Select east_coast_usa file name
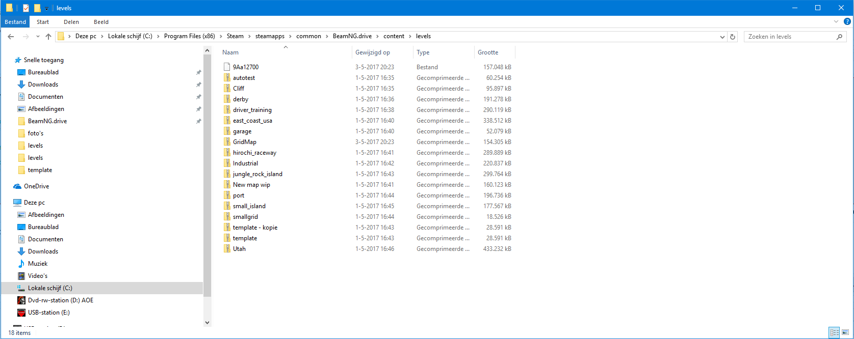Image resolution: width=854 pixels, height=339 pixels. point(252,121)
